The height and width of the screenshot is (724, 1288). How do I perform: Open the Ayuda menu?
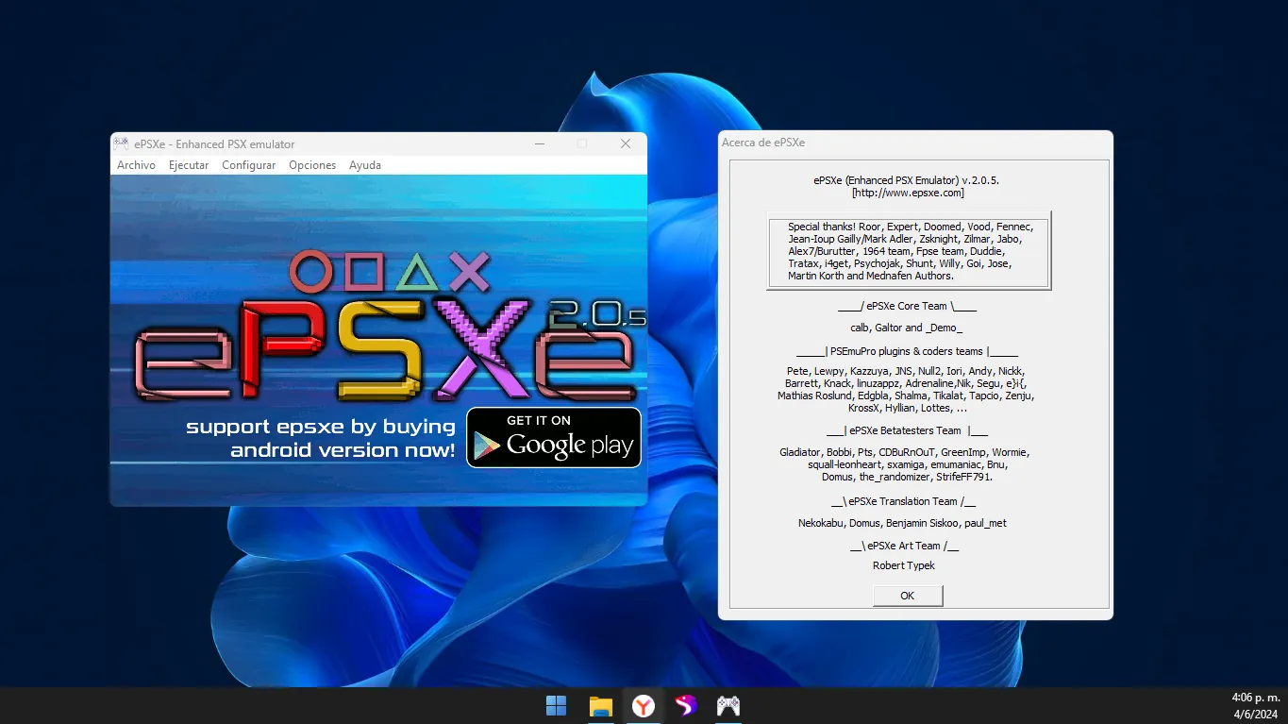[x=365, y=165]
